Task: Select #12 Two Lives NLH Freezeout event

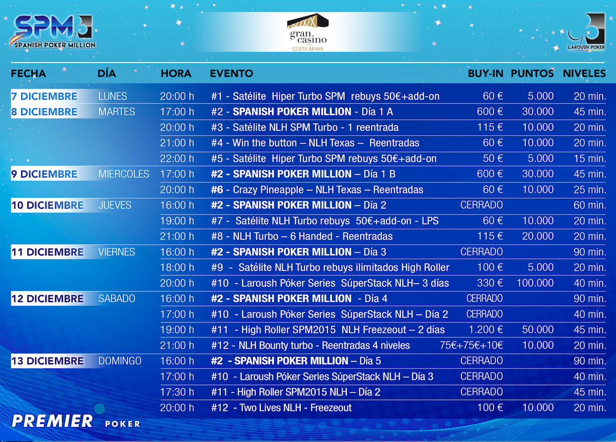Action: coord(281,408)
